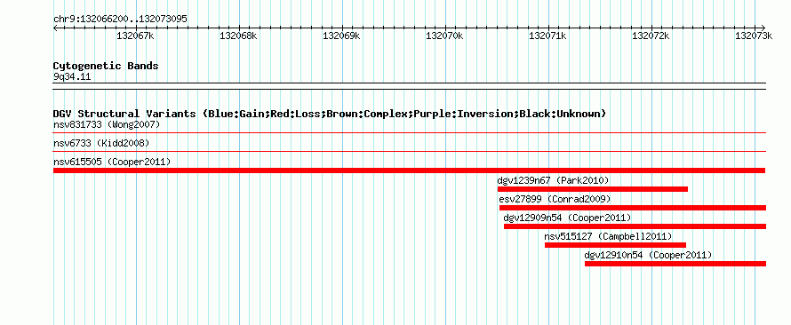
Task: Click the DGV Structural Variants track title
Action: point(330,114)
